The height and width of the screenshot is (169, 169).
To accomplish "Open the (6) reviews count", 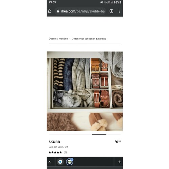I will pyautogui.click(x=65, y=152).
